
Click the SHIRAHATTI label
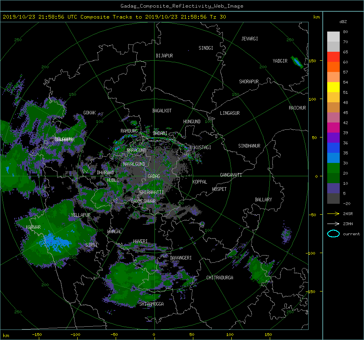152,192
